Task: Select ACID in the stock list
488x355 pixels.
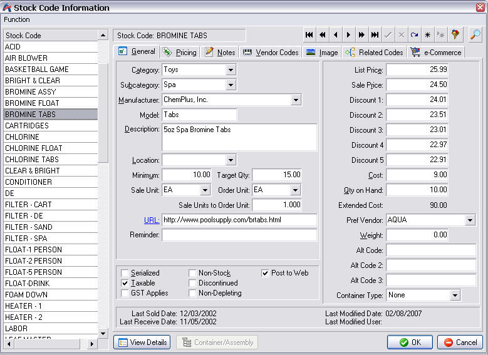Action: [51, 47]
